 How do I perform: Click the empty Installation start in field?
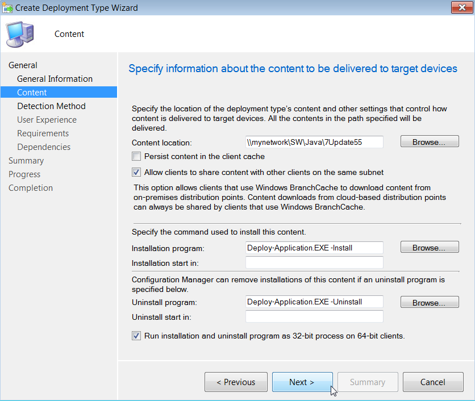[314, 262]
